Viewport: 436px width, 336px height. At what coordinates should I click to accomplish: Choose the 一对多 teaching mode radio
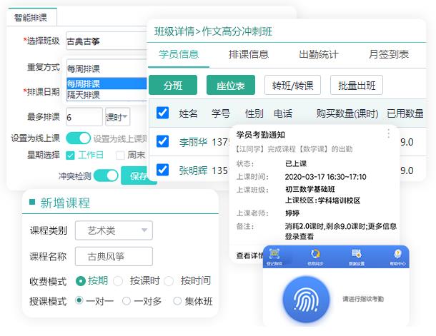pos(127,301)
